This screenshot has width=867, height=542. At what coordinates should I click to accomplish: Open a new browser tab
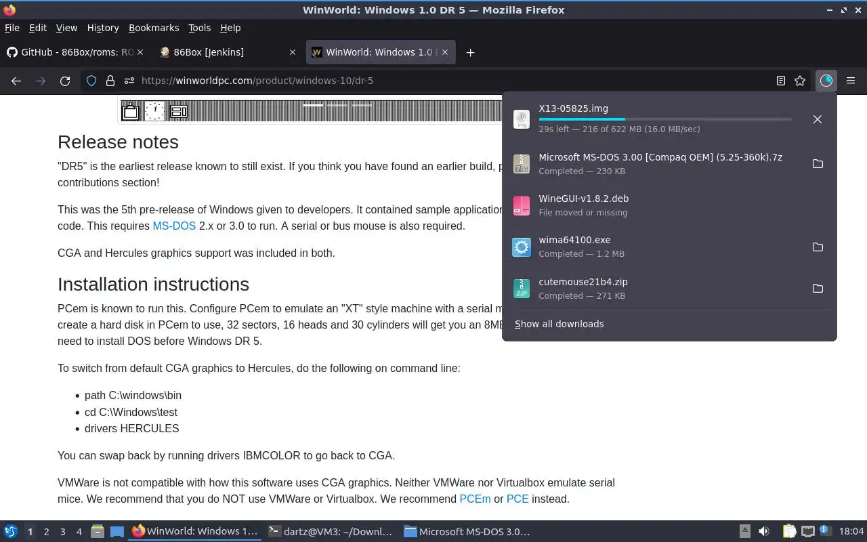tap(470, 52)
